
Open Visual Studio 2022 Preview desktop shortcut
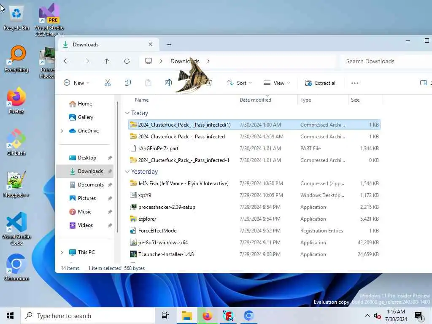pos(49,21)
